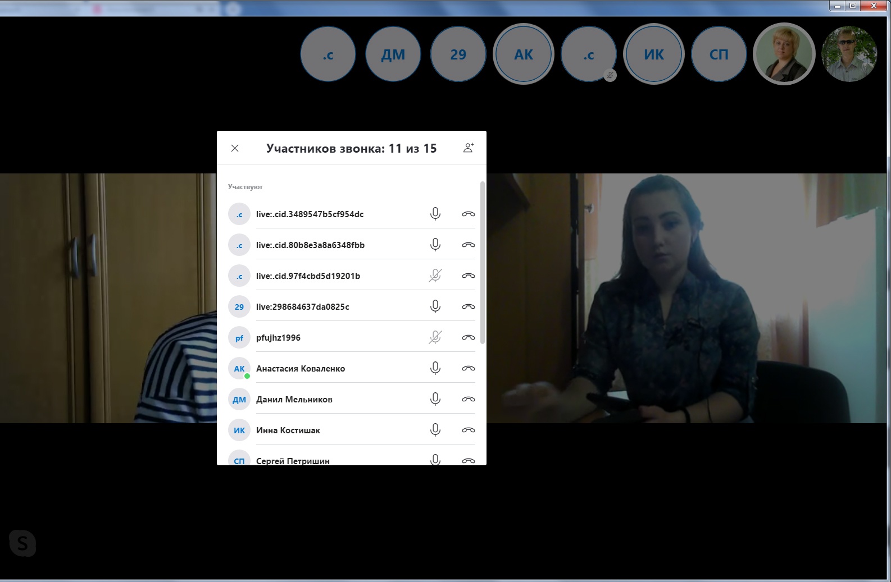Select the АК avatar in top bar
The height and width of the screenshot is (582, 891).
tap(523, 54)
